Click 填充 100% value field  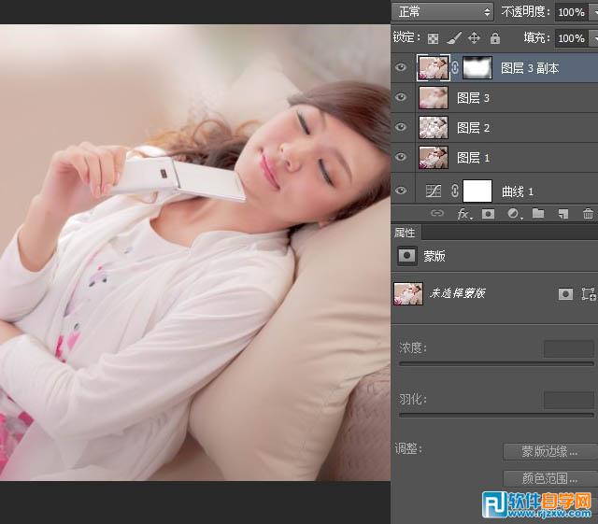571,38
